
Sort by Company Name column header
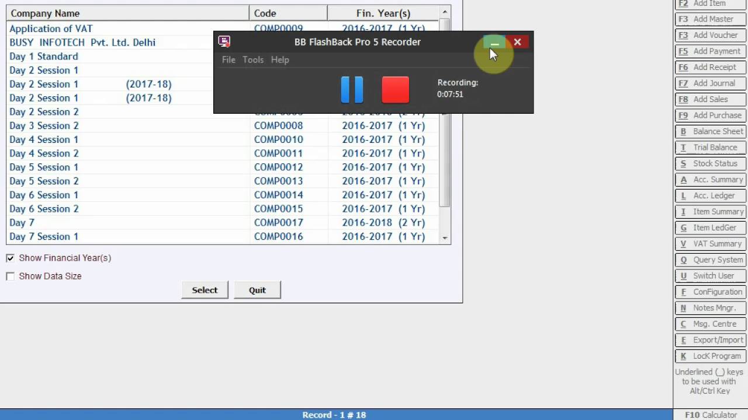click(127, 13)
